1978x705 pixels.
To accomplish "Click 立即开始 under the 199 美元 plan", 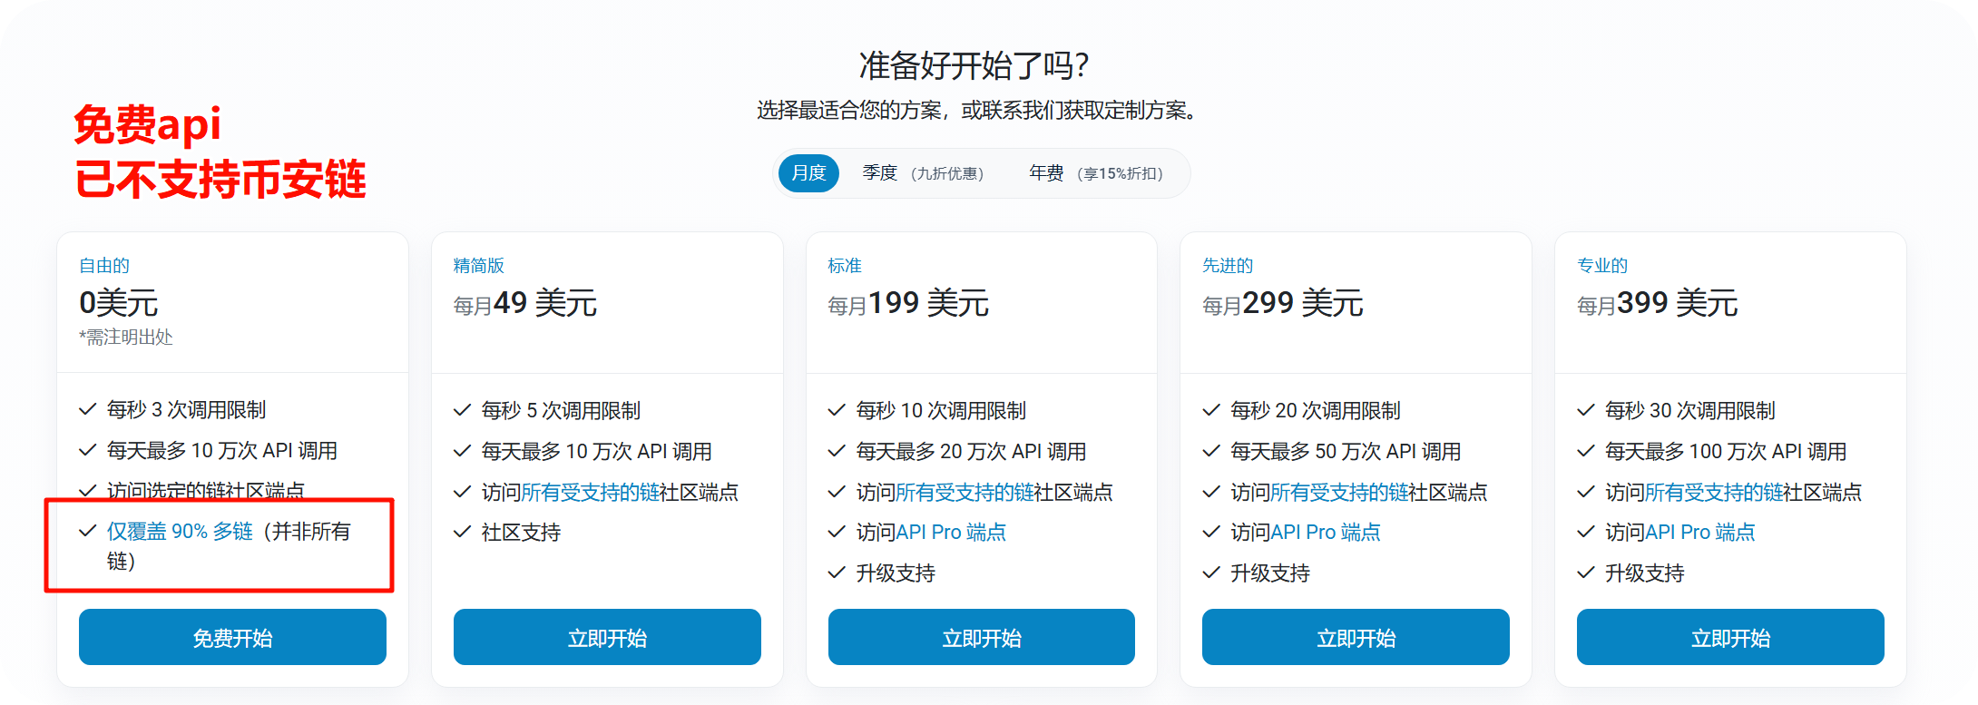I will pyautogui.click(x=981, y=638).
